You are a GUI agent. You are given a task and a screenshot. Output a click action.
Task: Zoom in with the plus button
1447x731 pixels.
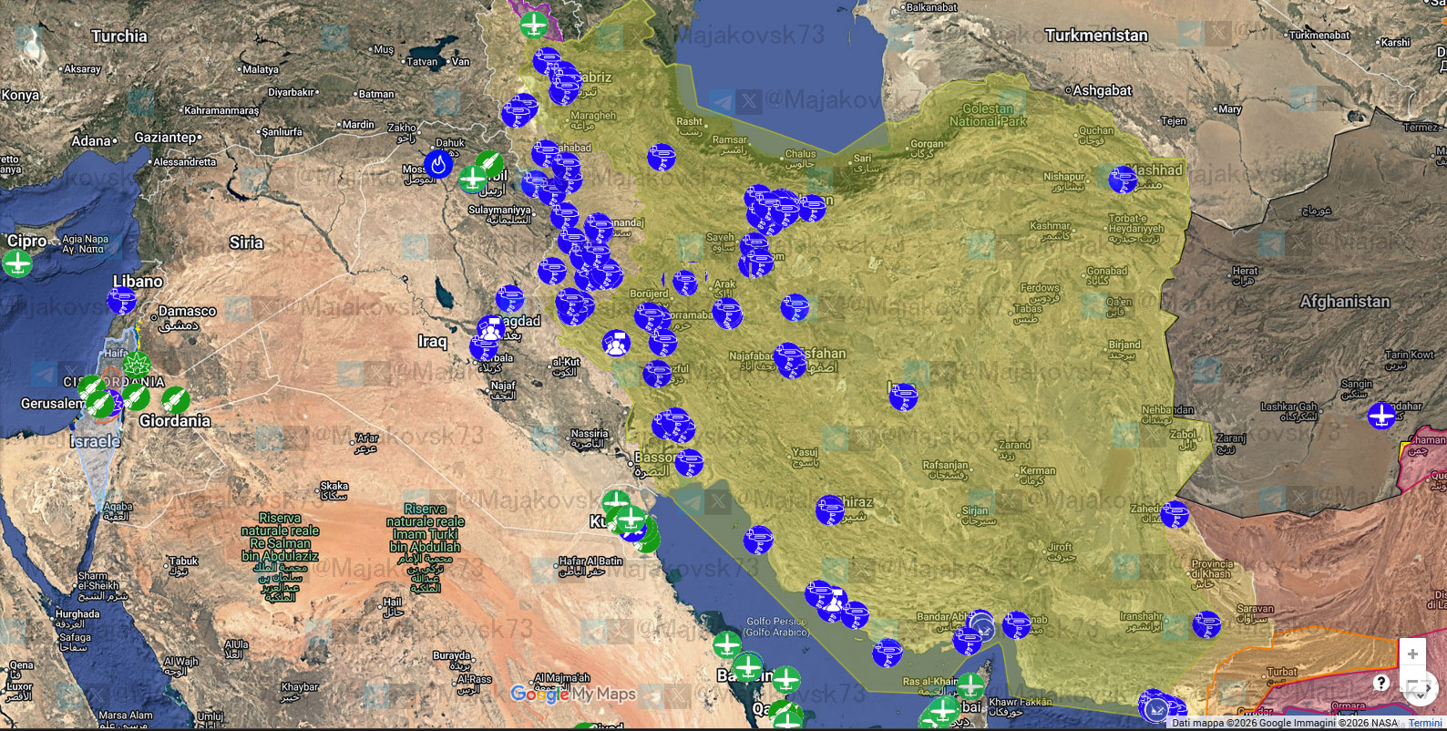(x=1412, y=654)
